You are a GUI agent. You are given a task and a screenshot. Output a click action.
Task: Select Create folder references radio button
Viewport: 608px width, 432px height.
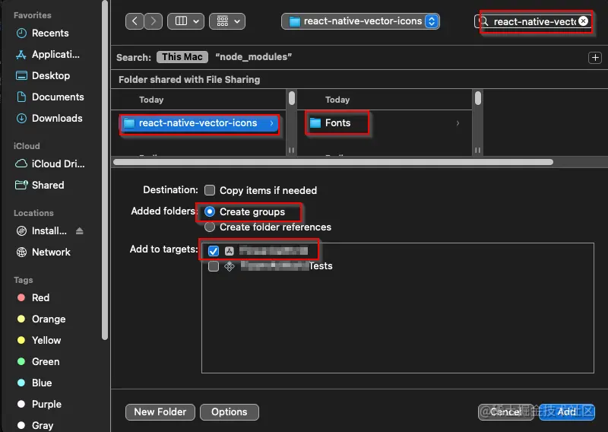[210, 227]
